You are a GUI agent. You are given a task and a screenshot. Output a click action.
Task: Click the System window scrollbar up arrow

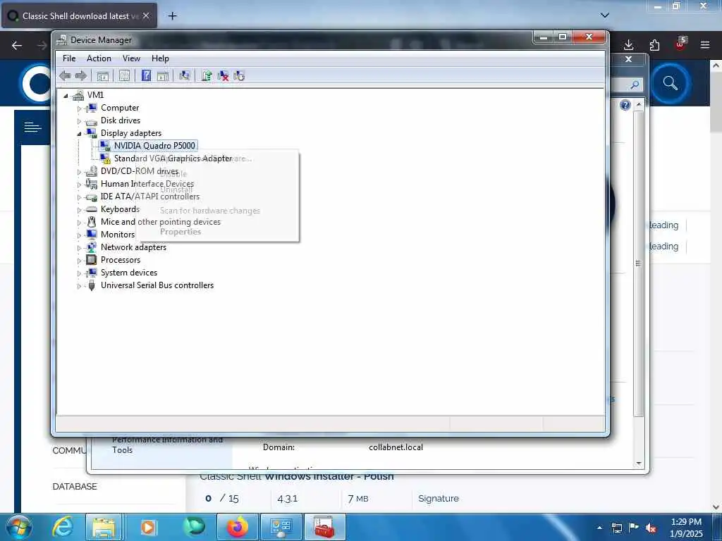click(x=639, y=105)
